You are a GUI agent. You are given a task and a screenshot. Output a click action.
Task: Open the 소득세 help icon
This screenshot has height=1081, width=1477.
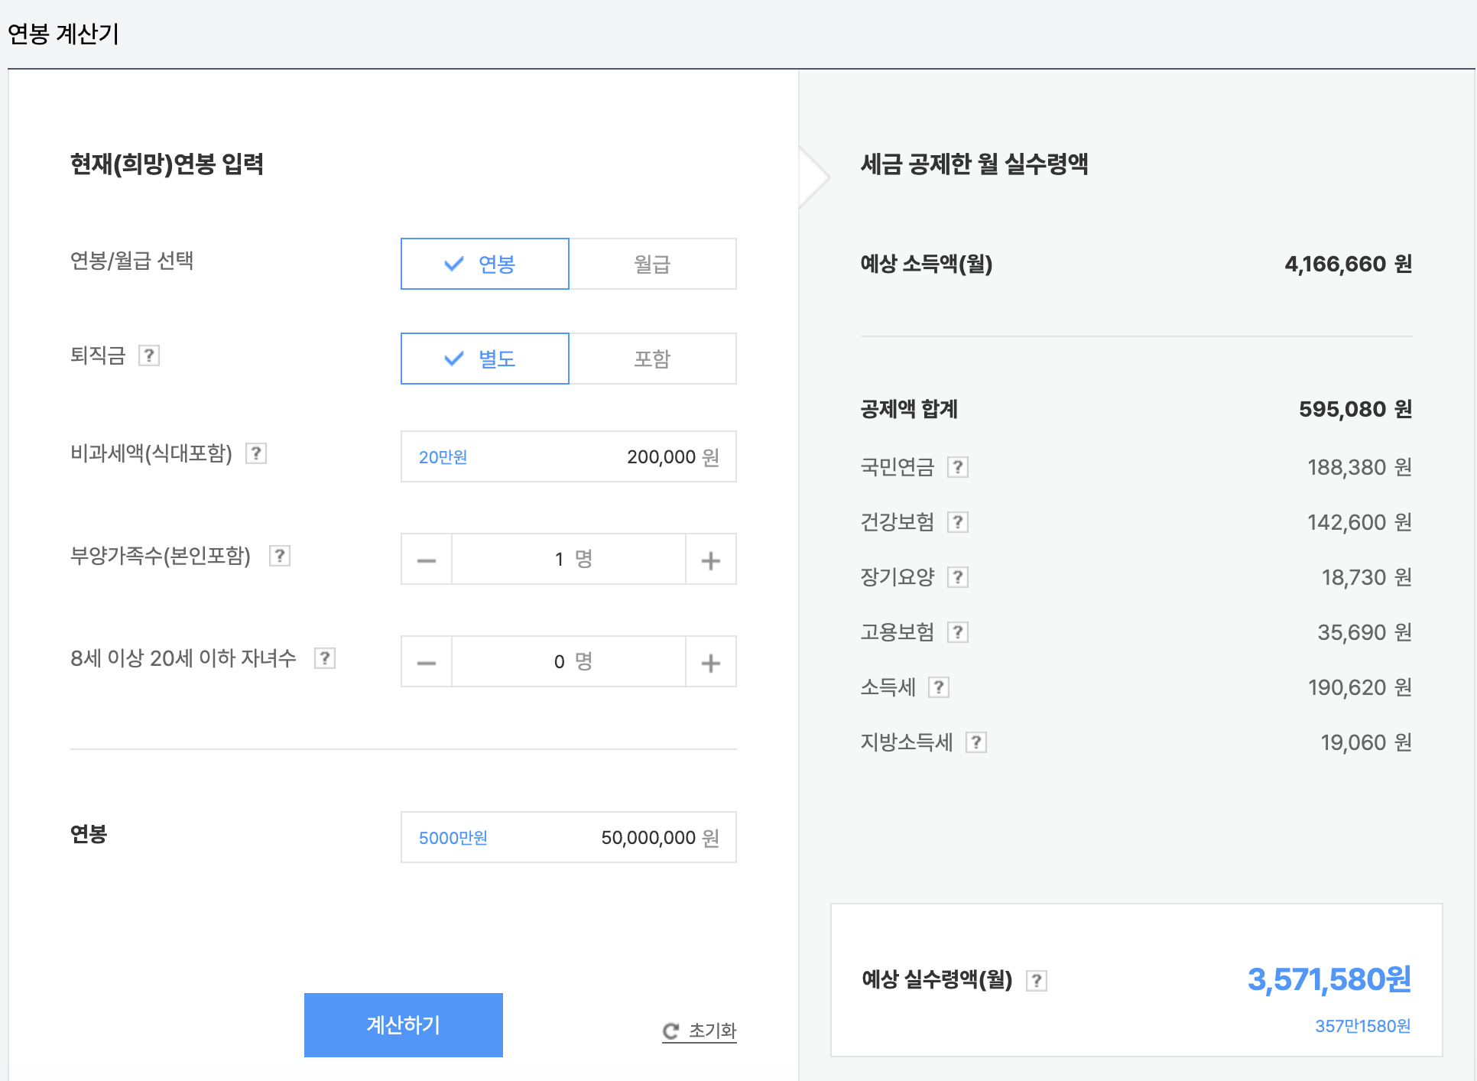point(939,687)
